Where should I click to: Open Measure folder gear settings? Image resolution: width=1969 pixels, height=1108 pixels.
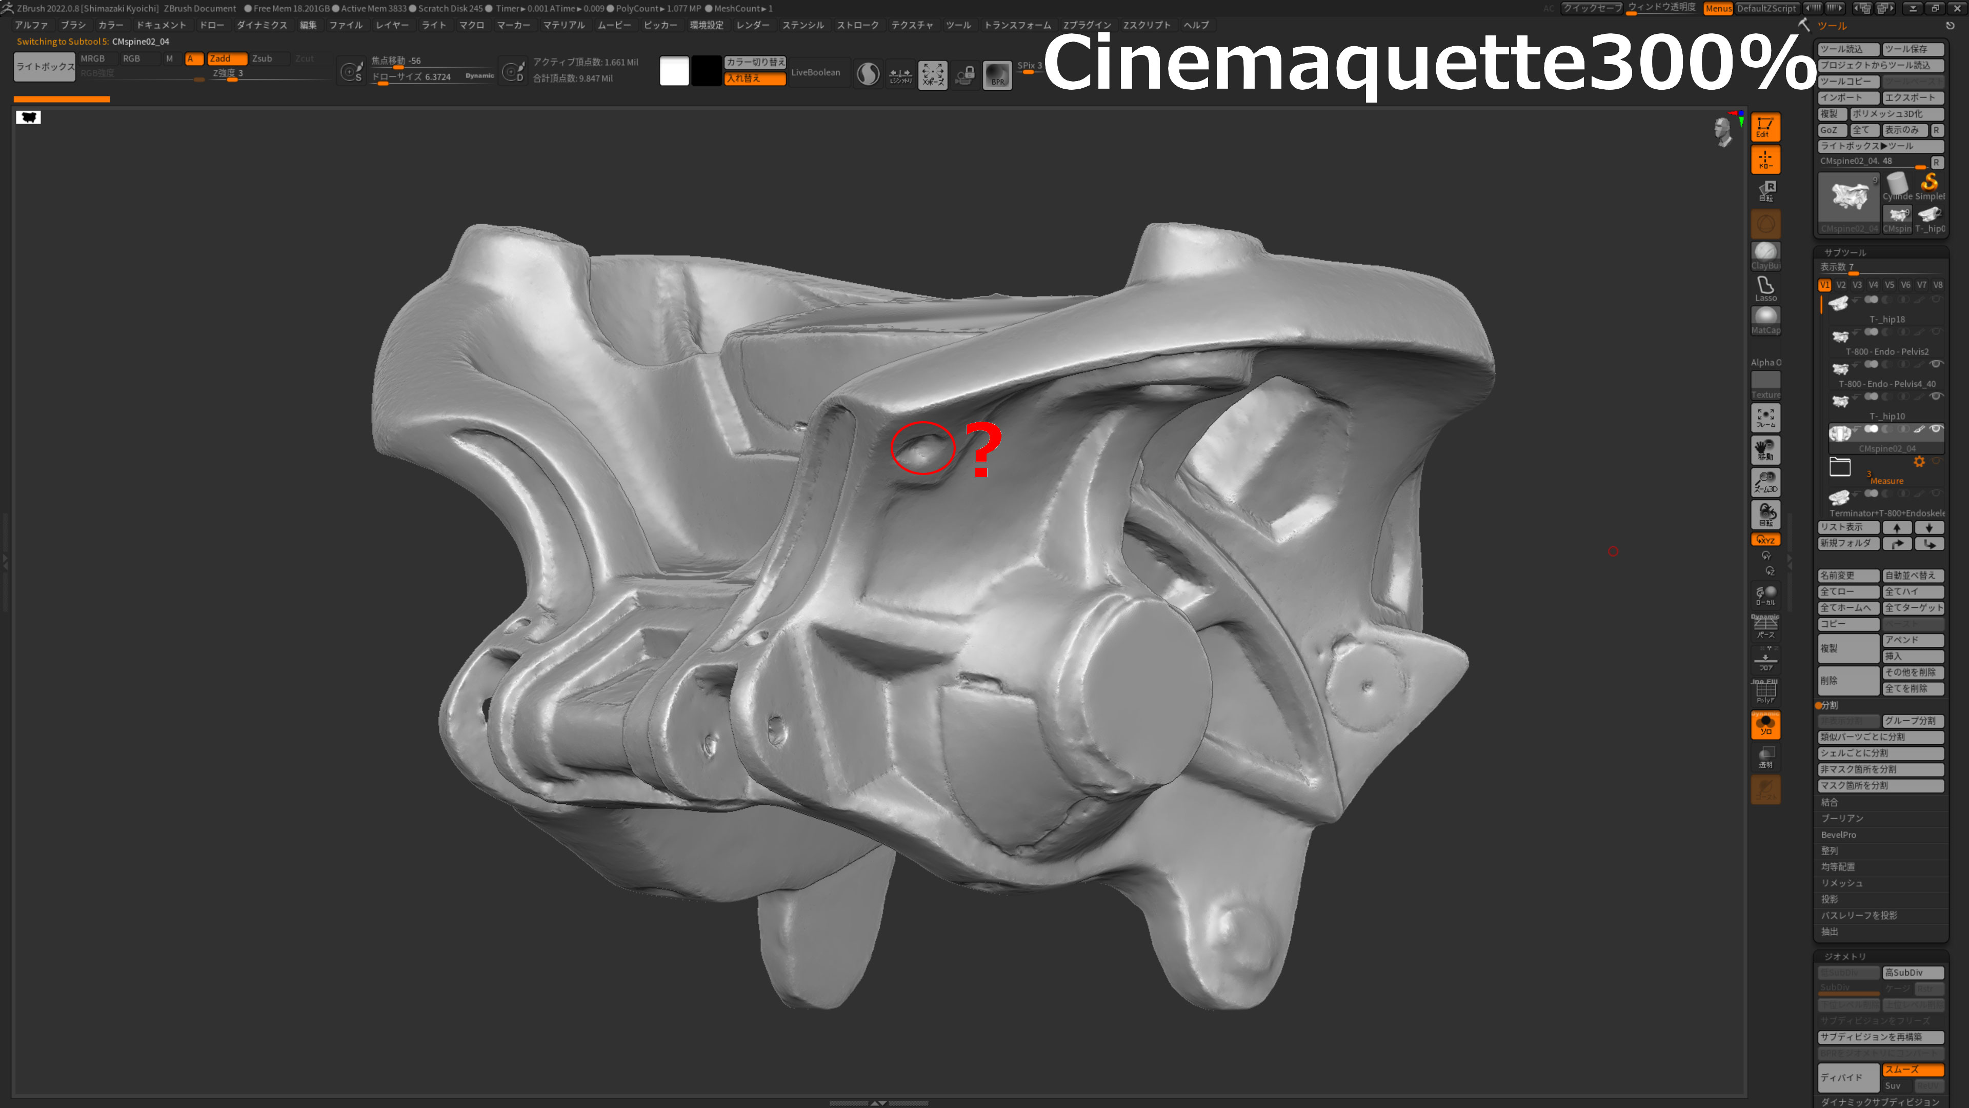(1919, 461)
